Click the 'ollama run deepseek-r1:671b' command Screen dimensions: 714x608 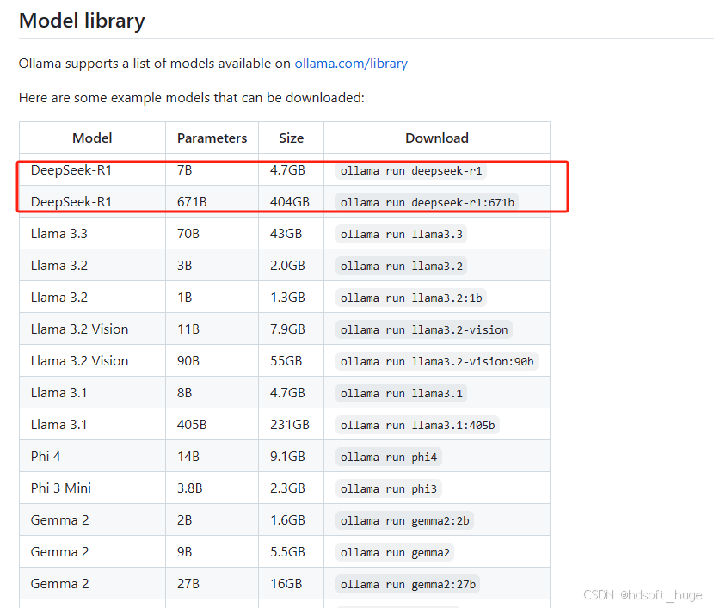[428, 202]
